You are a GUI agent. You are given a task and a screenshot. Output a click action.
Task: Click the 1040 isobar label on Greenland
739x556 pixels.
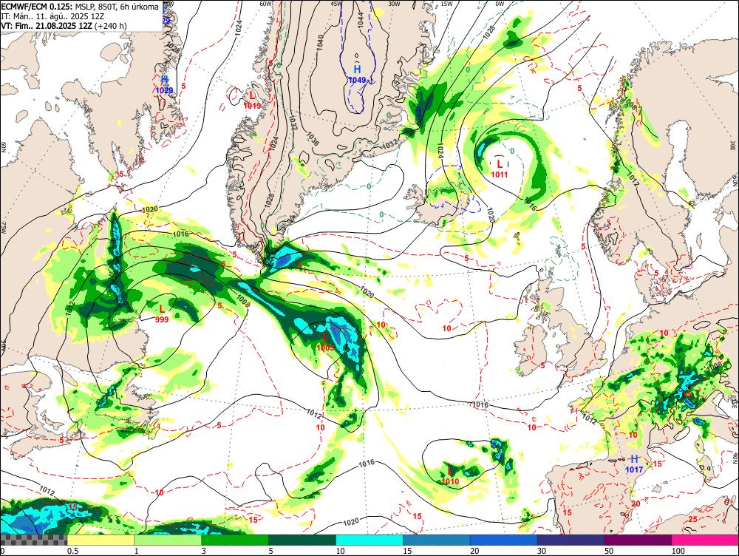(x=321, y=42)
